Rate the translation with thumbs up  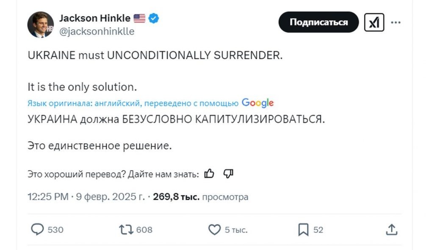209,173
